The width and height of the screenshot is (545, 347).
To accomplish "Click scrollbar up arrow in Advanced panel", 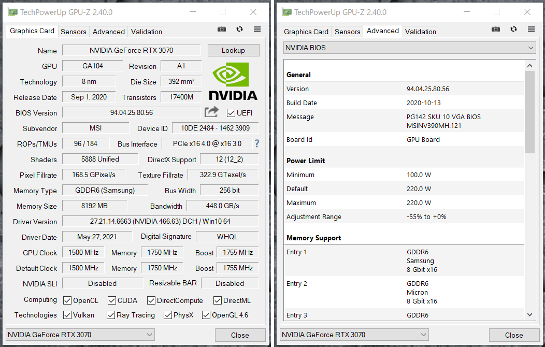I will click(x=529, y=66).
